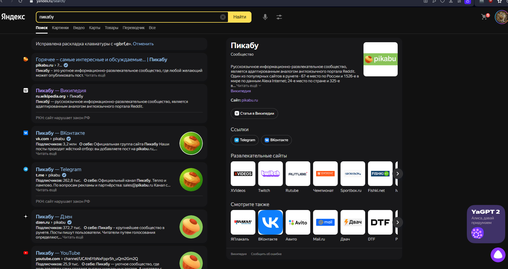This screenshot has width=508, height=269.
Task: Bookmark the page with the star icon
Action: [500, 1]
